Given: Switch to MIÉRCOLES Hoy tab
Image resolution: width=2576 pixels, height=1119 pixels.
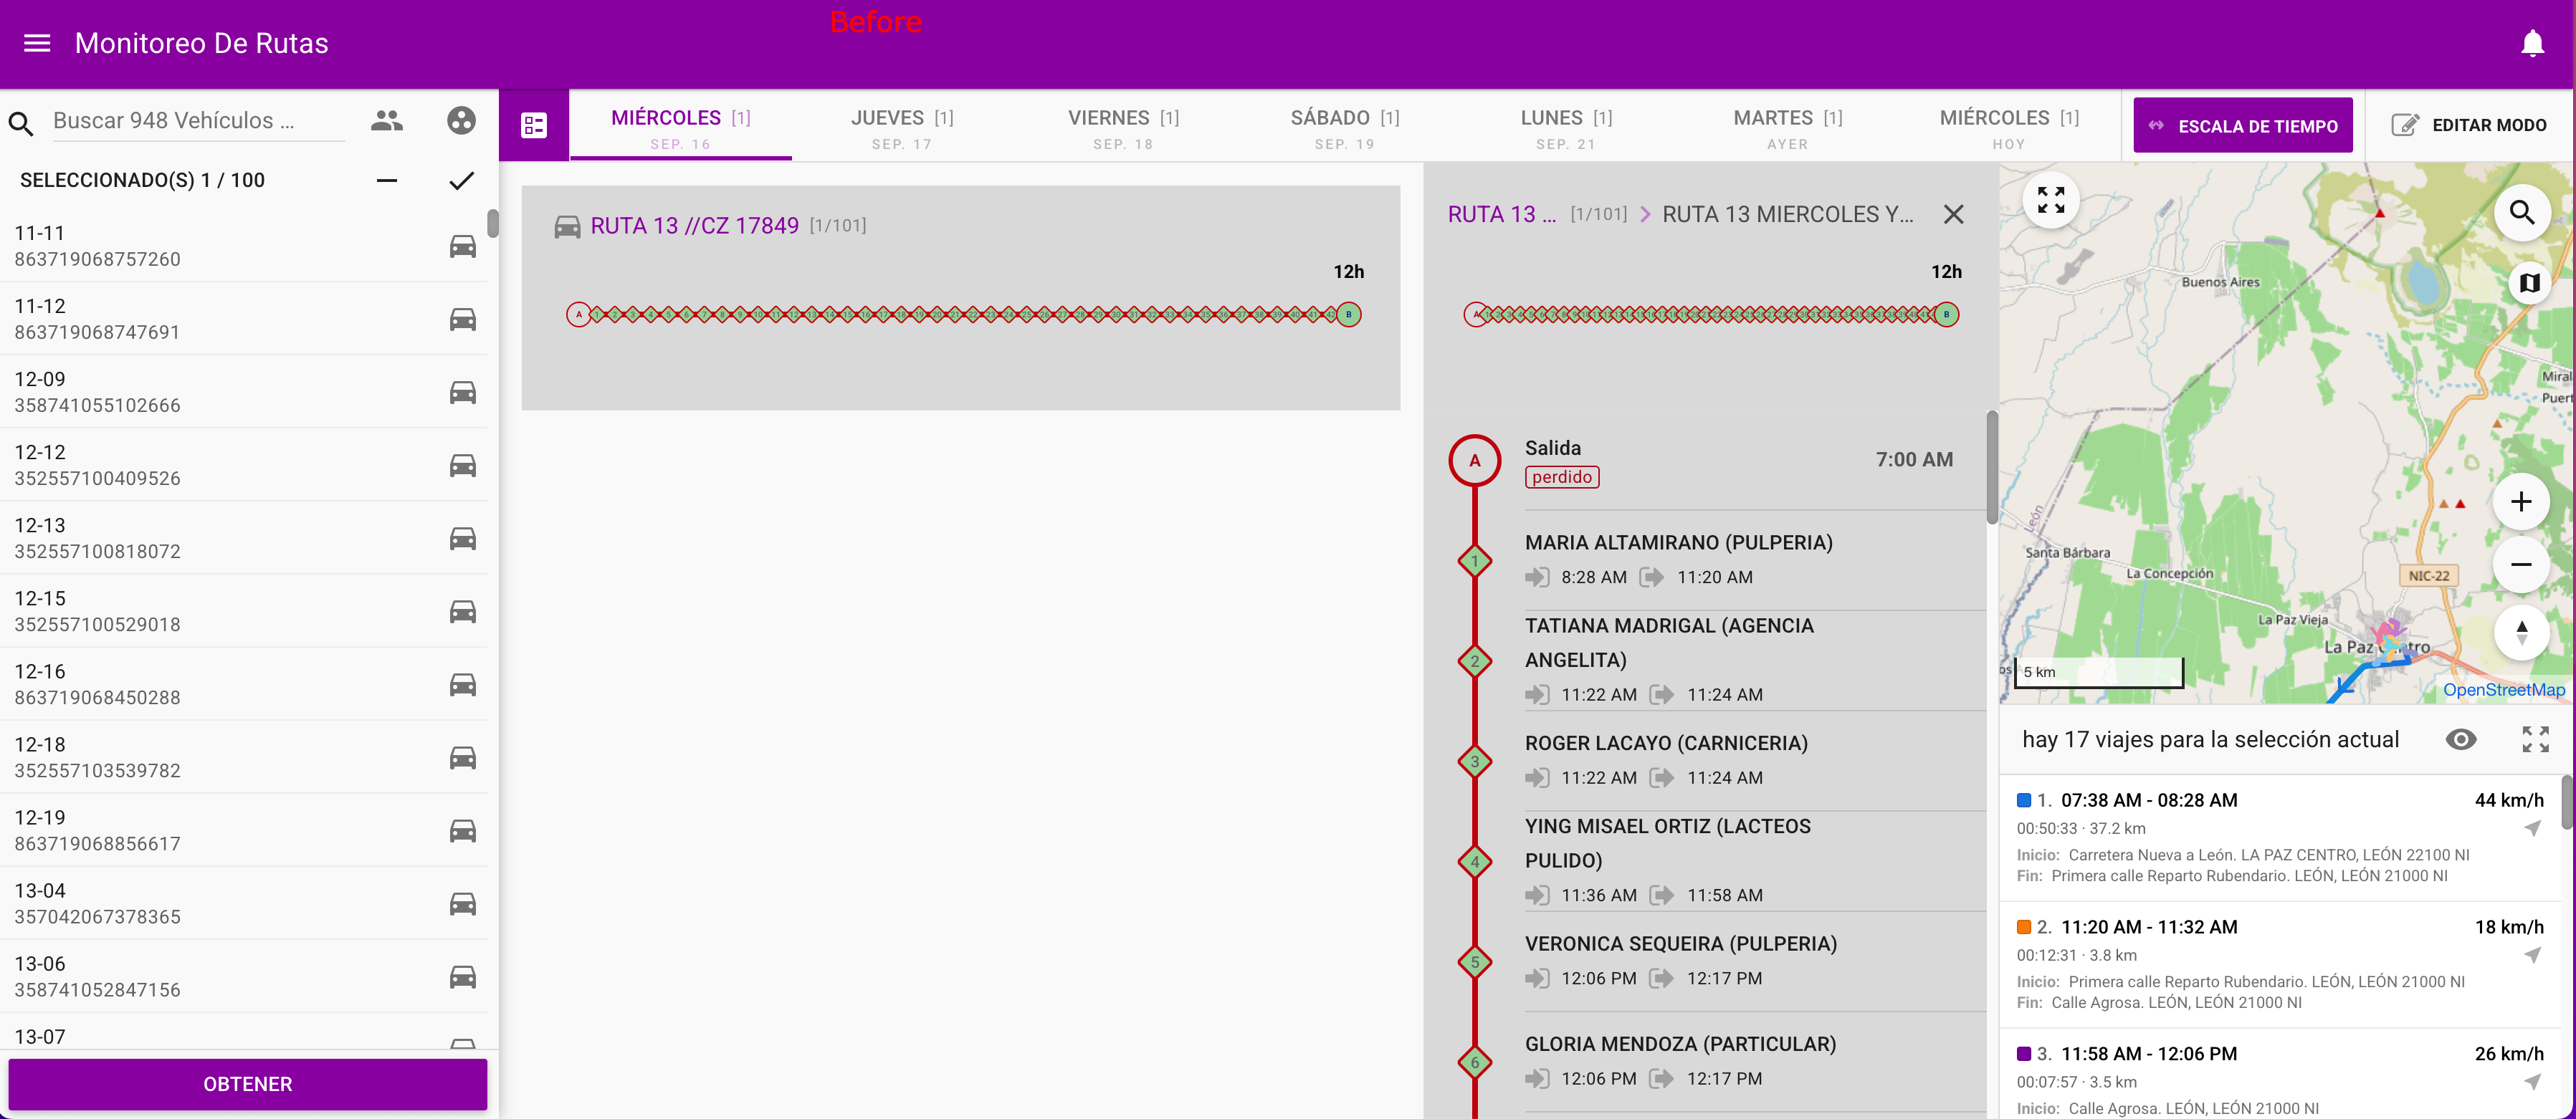Looking at the screenshot, I should point(2009,127).
